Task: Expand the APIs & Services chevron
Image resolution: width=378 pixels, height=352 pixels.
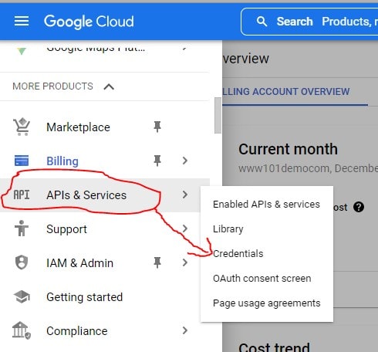Action: (x=185, y=195)
